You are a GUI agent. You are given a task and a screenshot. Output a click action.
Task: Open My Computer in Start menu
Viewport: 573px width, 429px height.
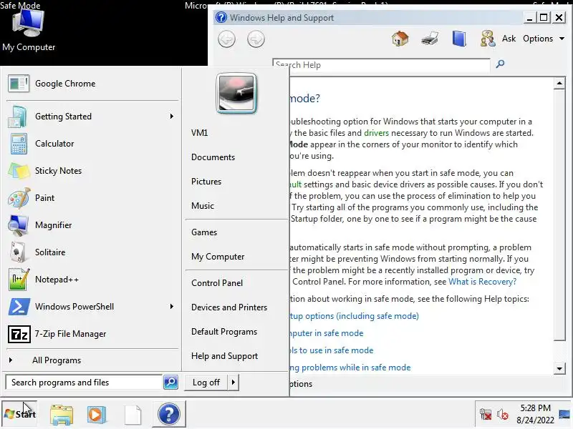click(x=218, y=257)
